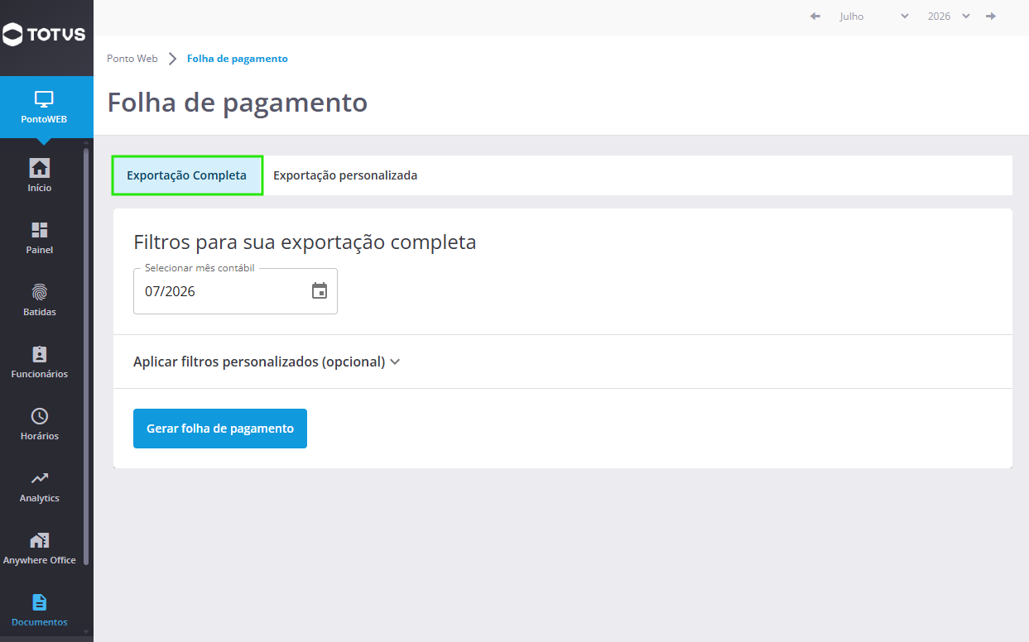This screenshot has width=1029, height=642.
Task: Click the sidebar vertical scrollbar
Action: point(86,356)
